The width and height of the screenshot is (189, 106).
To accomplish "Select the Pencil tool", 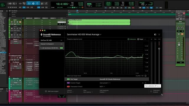I will pos(46,4).
